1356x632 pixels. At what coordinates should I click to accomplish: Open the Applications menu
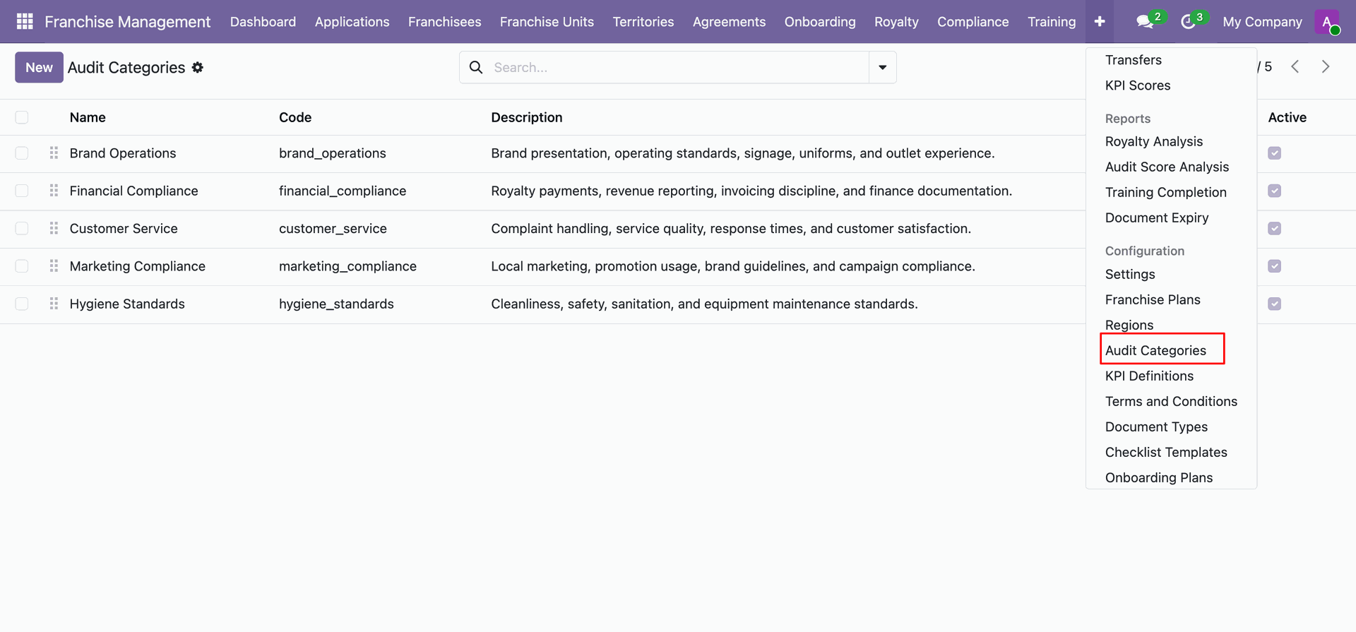pos(352,22)
